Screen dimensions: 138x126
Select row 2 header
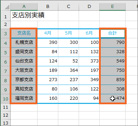click(x=6, y=25)
